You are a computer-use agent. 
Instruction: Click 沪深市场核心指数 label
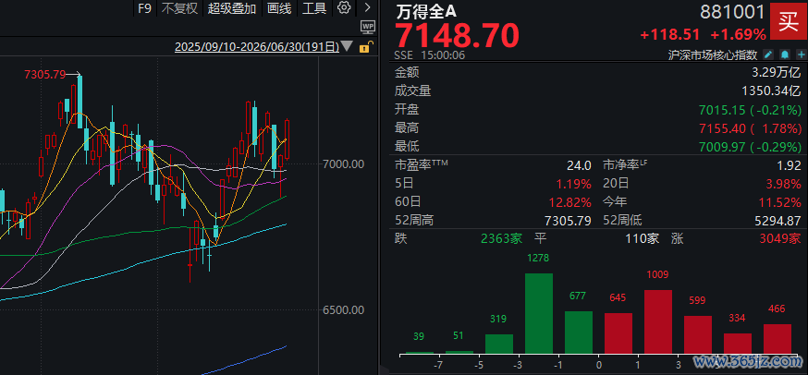(x=712, y=54)
